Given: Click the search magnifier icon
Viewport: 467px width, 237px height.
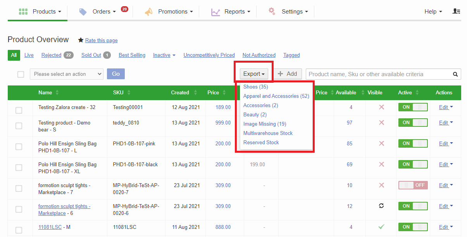Looking at the screenshot, I should click(455, 74).
